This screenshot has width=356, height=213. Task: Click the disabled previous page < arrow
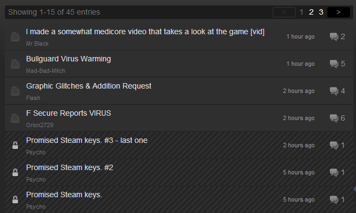tap(284, 12)
